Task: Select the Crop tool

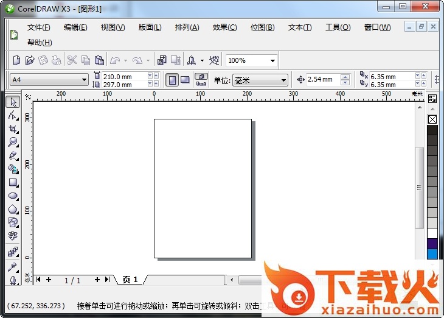Action: pos(13,129)
